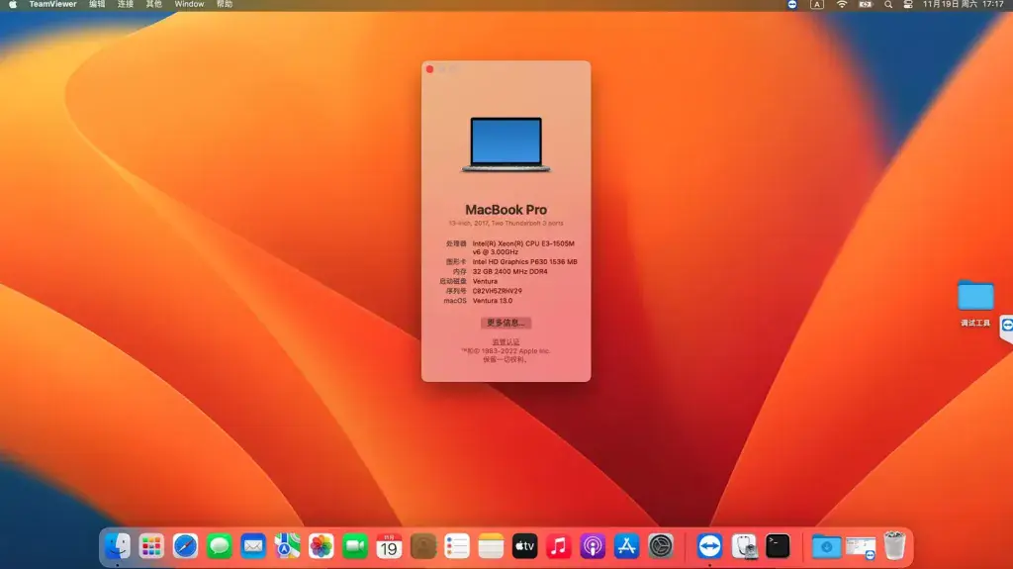This screenshot has height=569, width=1013.
Task: Launch Apple TV from the dock
Action: coord(524,546)
